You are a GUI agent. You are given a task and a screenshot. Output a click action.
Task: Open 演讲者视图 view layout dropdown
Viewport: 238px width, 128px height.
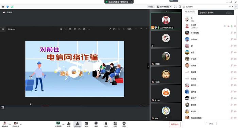(164, 7)
